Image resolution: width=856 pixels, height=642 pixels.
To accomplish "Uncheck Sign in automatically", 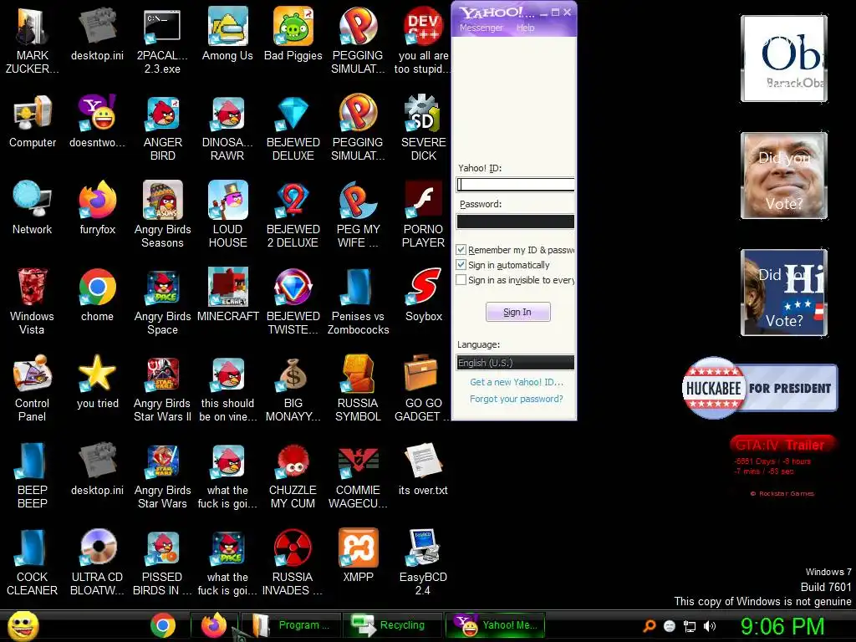I will coord(461,265).
